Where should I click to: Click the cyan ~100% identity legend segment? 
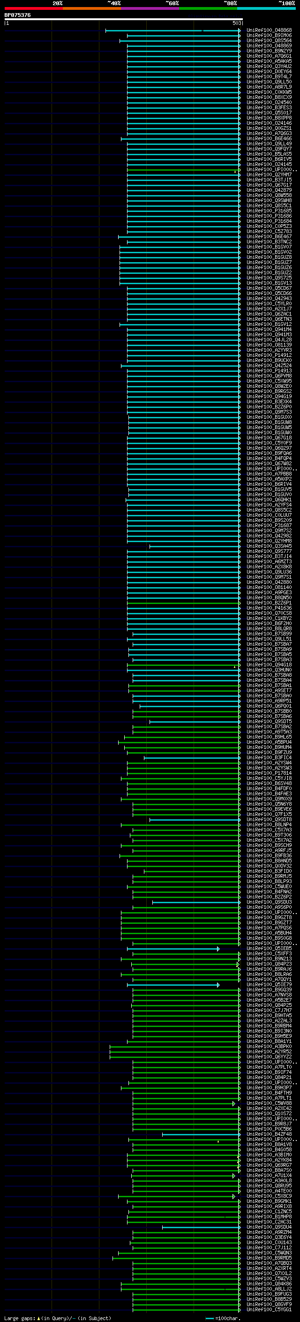coord(266,8)
